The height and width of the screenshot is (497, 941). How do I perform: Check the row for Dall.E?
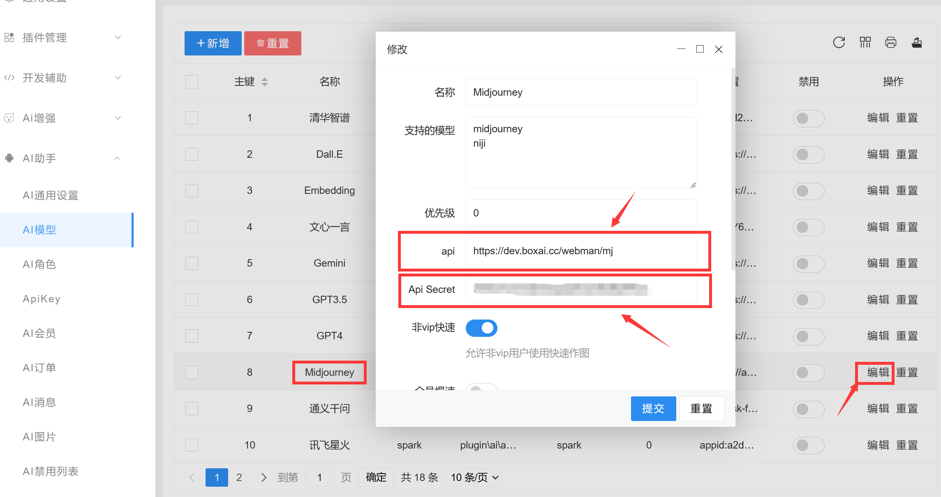[192, 154]
